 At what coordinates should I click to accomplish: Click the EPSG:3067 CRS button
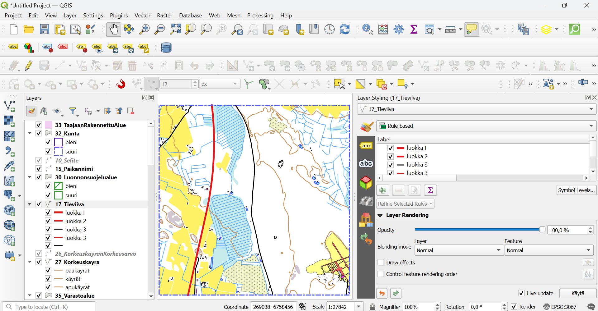[560, 307]
